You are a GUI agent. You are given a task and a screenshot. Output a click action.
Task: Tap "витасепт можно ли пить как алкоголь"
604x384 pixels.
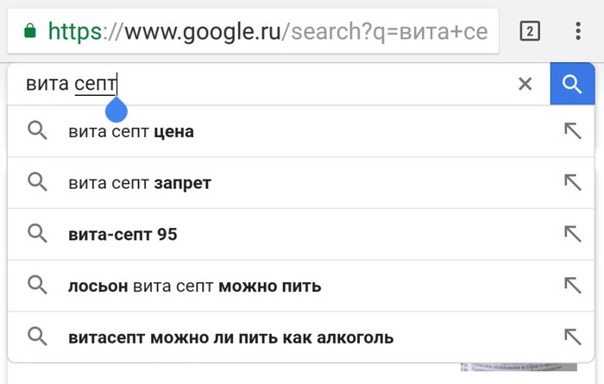point(230,337)
